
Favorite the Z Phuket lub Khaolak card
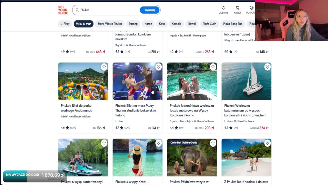pyautogui.click(x=267, y=143)
